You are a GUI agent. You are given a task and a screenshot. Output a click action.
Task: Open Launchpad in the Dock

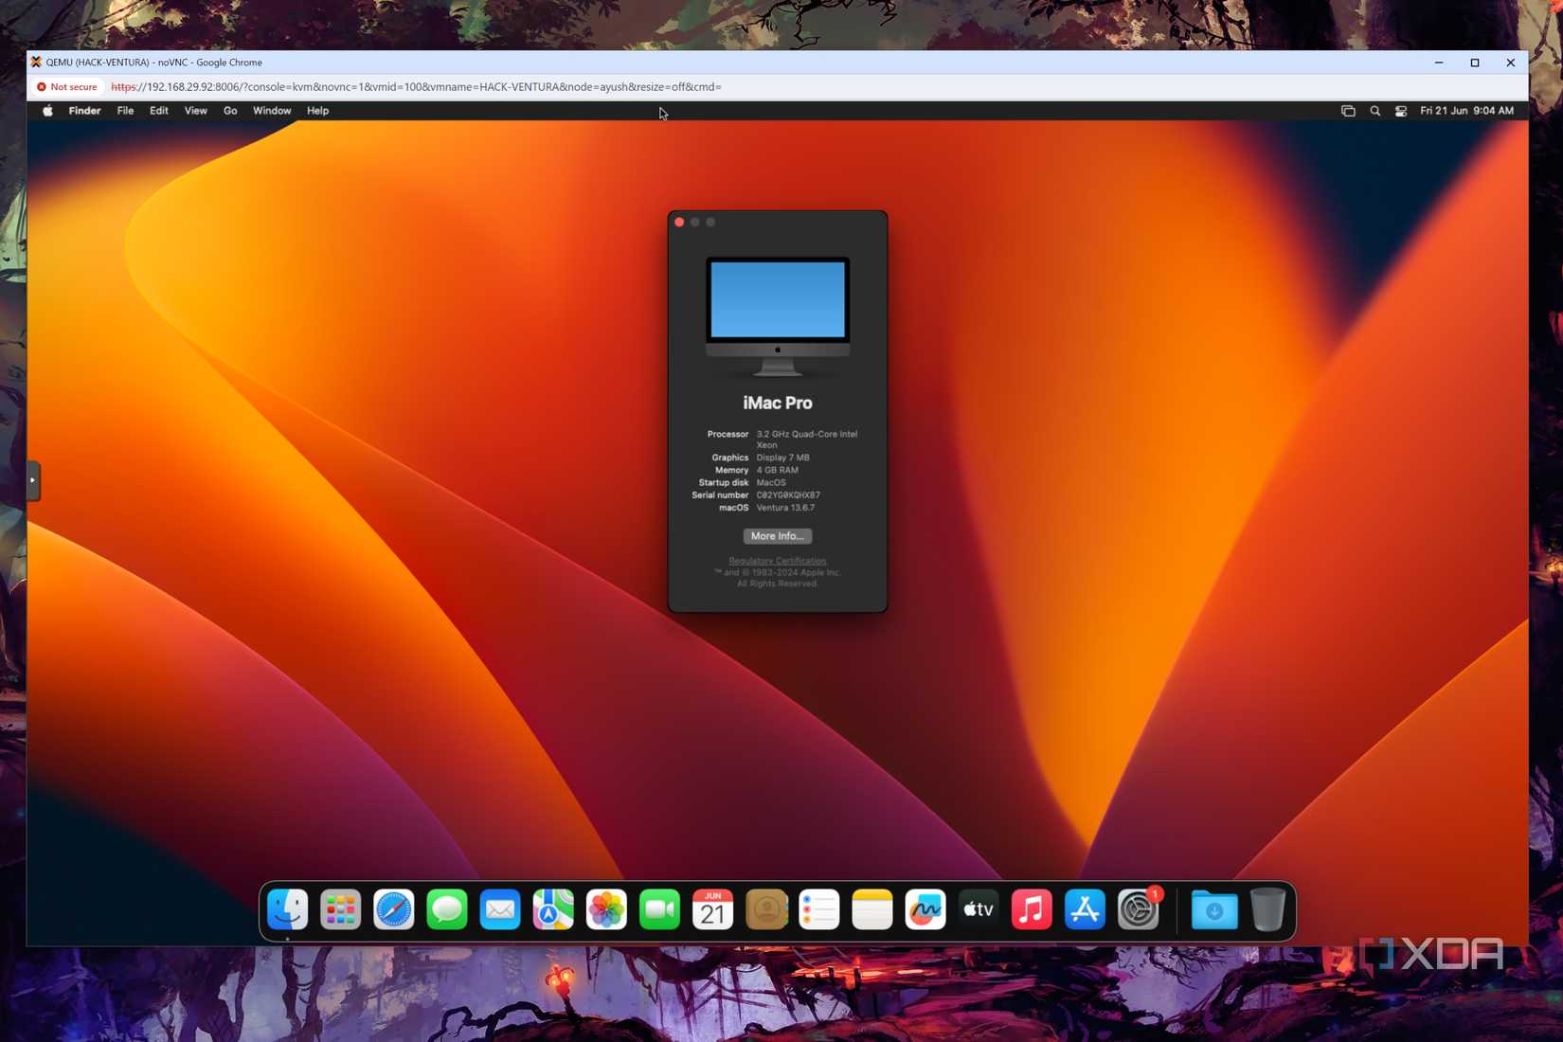pyautogui.click(x=340, y=910)
